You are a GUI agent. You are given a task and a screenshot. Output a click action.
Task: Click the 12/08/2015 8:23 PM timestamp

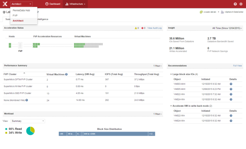pos(211,89)
